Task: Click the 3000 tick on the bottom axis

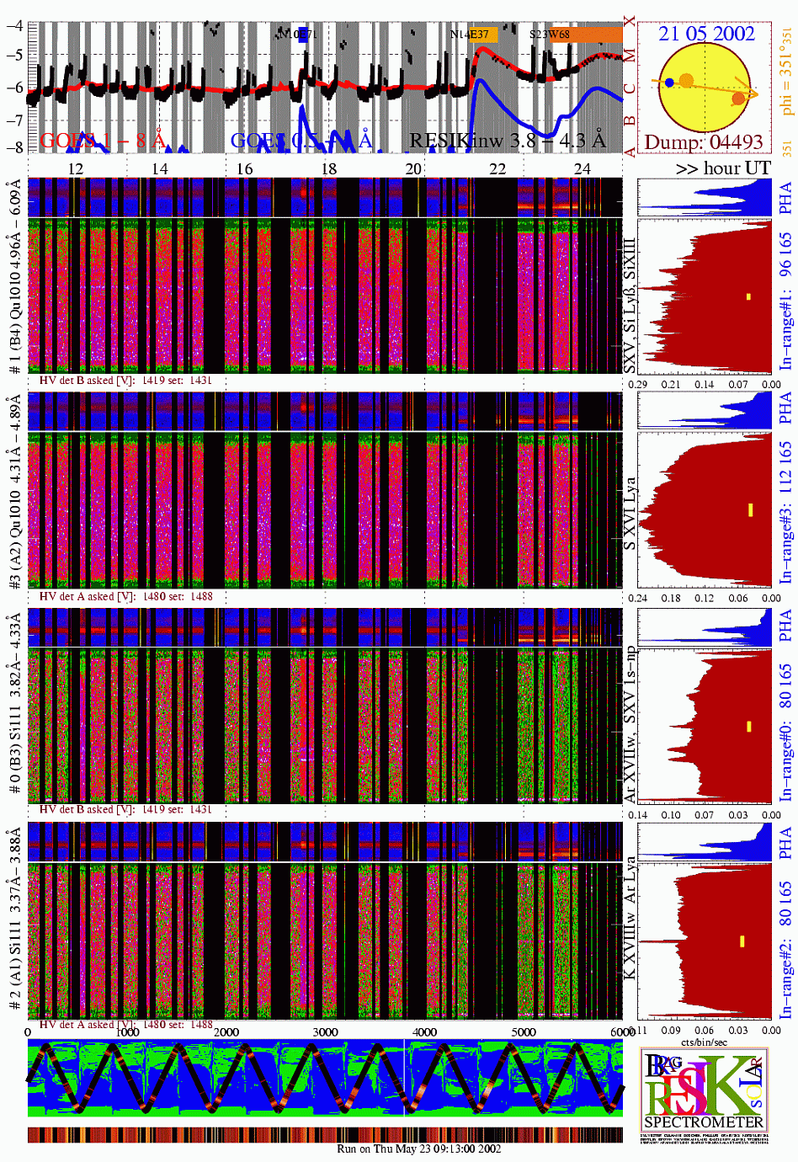Action: (x=325, y=1031)
